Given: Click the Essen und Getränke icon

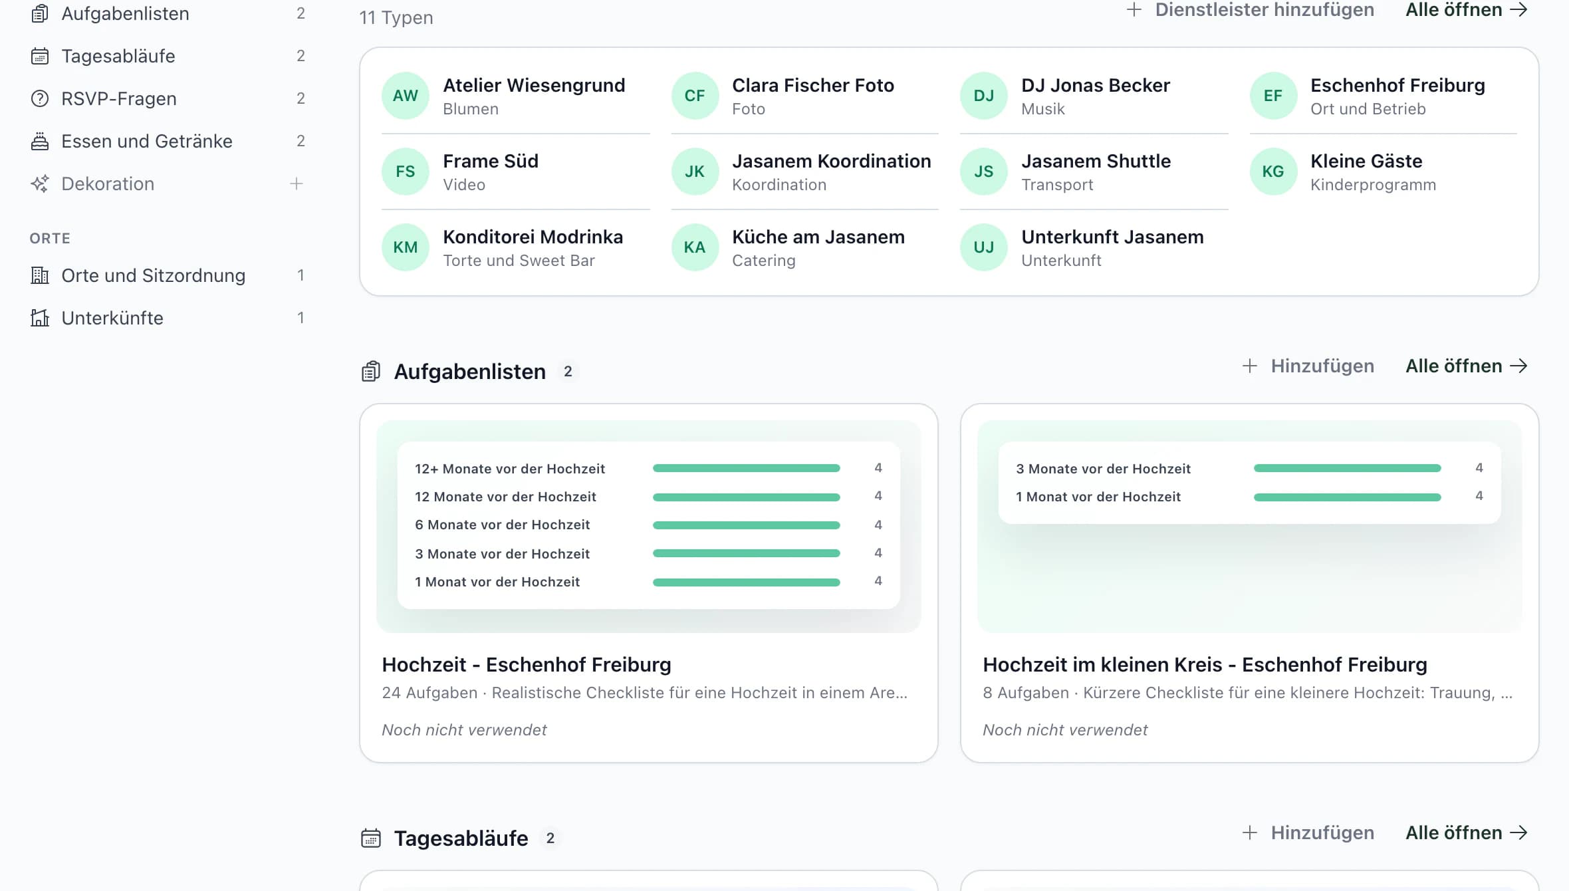Looking at the screenshot, I should pos(40,141).
